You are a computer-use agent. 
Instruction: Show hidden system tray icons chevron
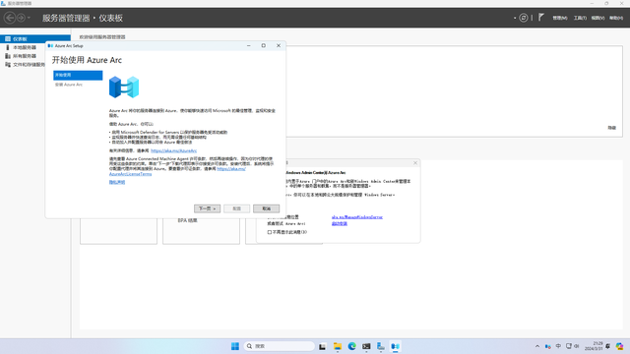click(x=537, y=346)
